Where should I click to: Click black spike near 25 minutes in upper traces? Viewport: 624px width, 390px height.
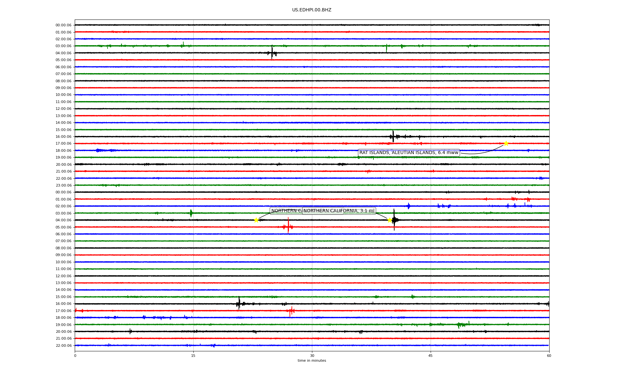[x=272, y=53]
